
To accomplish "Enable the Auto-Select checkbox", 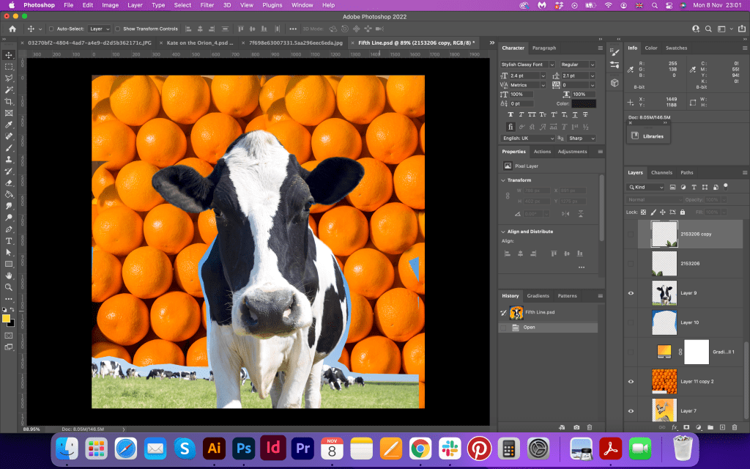I will point(51,29).
